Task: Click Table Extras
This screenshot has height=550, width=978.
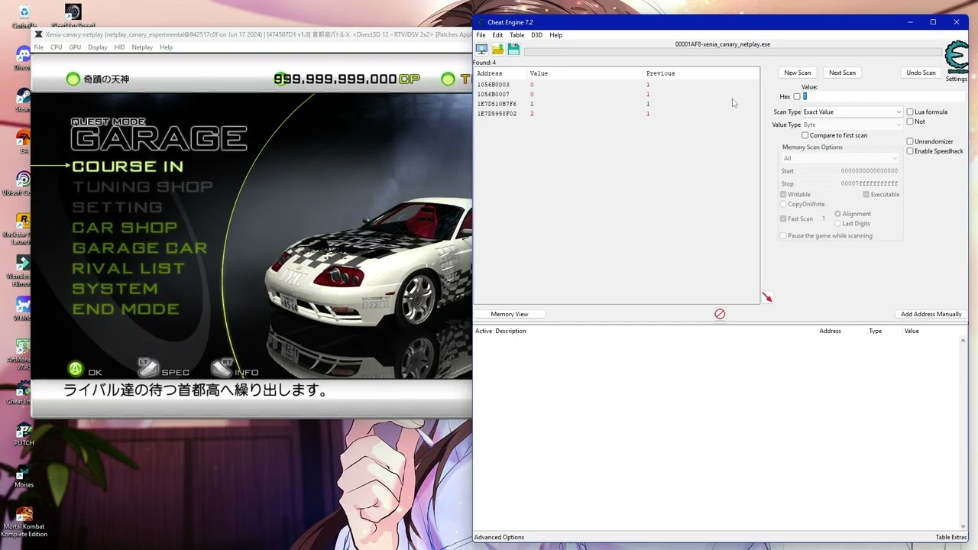Action: (x=951, y=537)
